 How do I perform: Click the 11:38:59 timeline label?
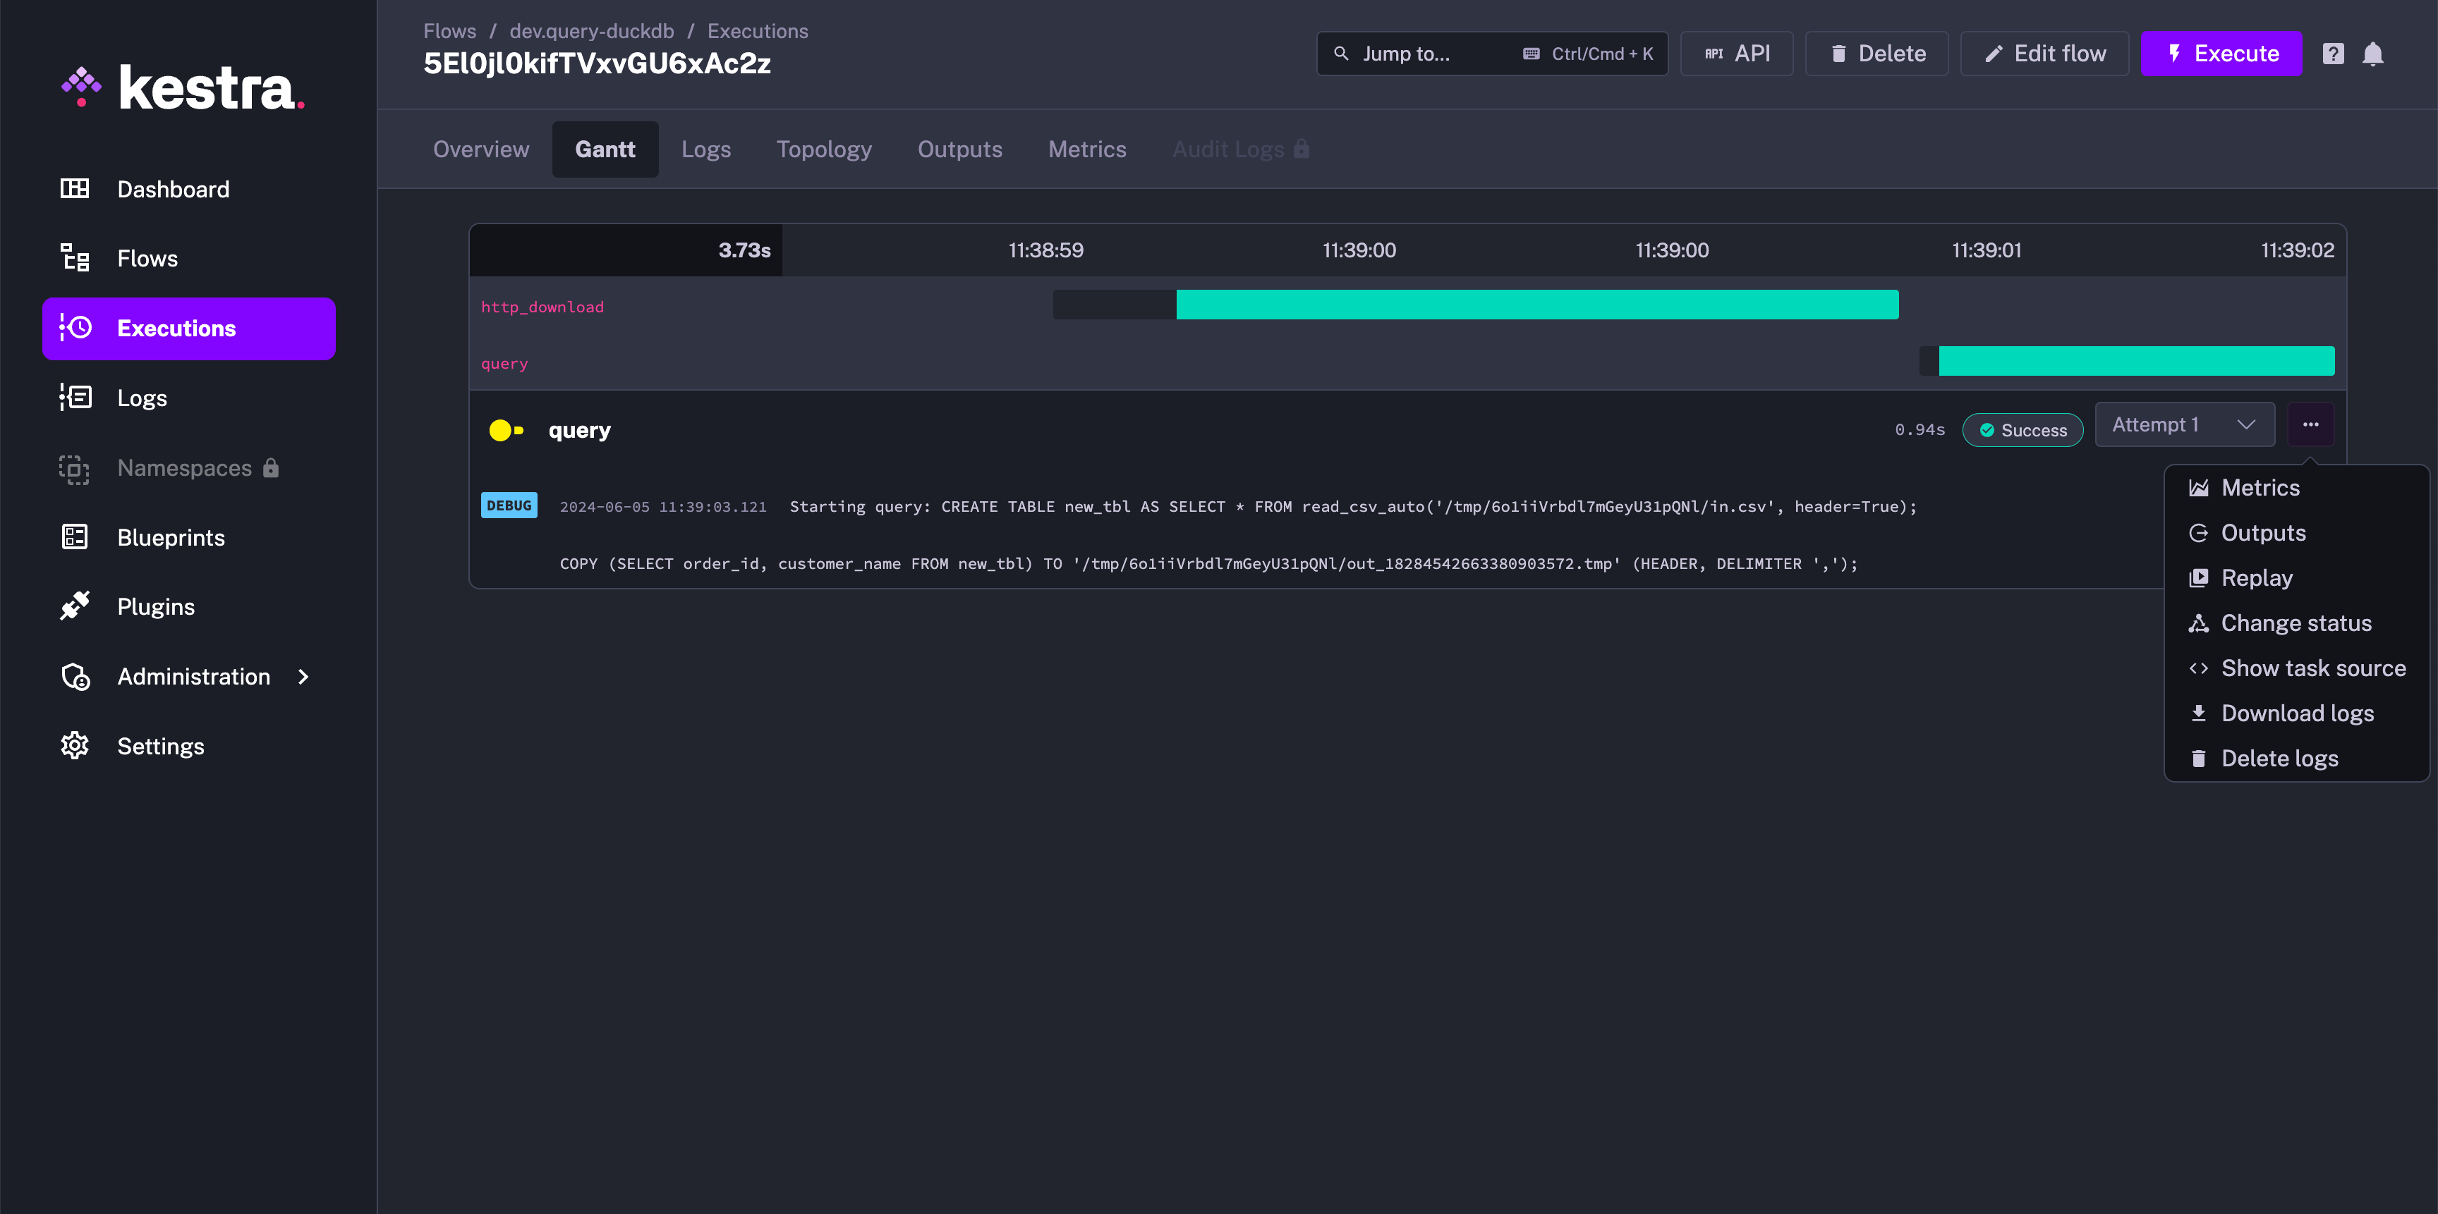tap(1045, 250)
